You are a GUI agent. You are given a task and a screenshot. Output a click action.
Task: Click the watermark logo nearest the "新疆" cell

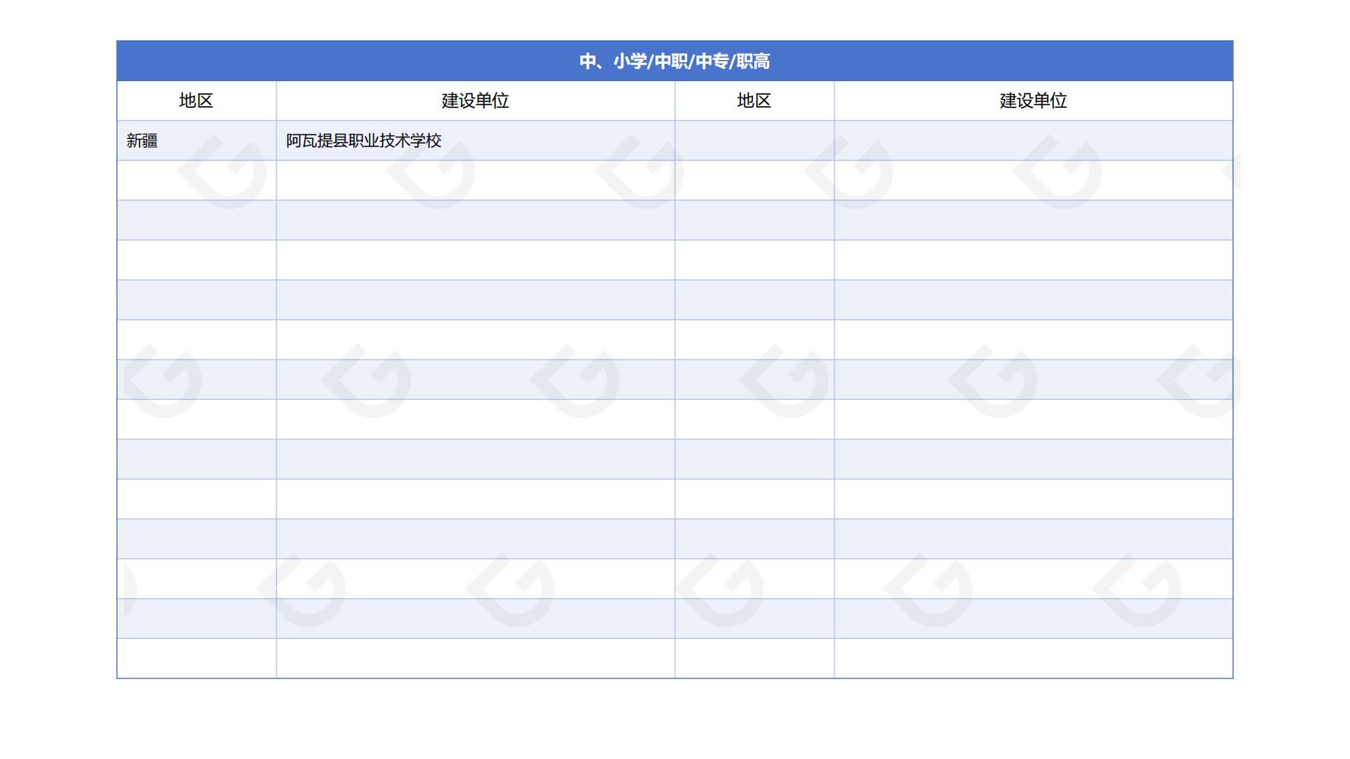pyautogui.click(x=225, y=172)
